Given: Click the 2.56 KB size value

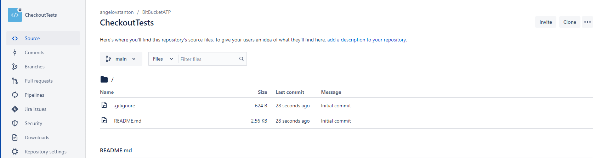Looking at the screenshot, I should tap(259, 121).
